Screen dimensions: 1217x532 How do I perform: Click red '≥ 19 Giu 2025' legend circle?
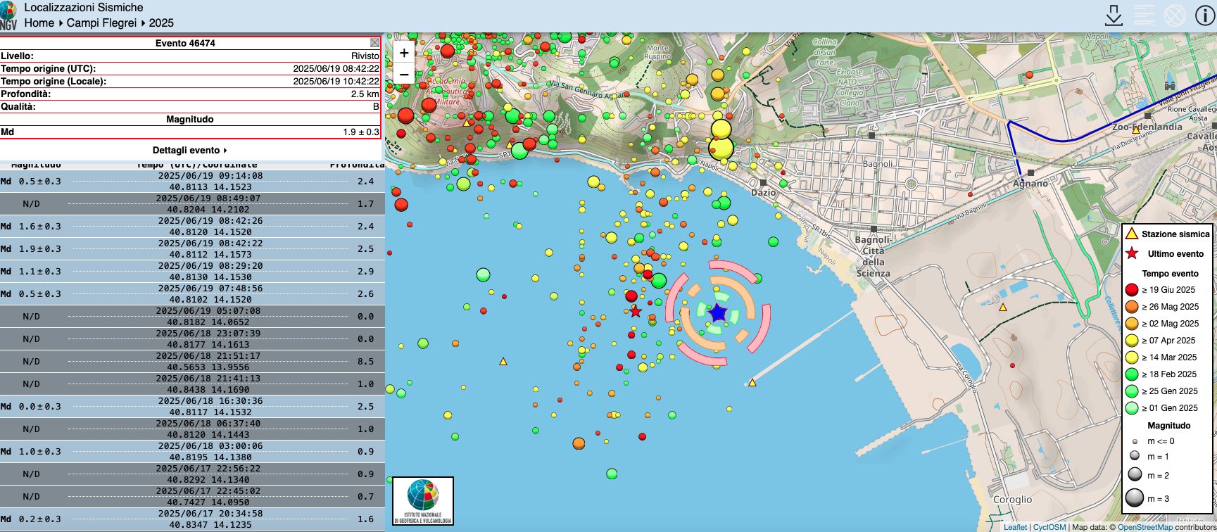(1132, 289)
